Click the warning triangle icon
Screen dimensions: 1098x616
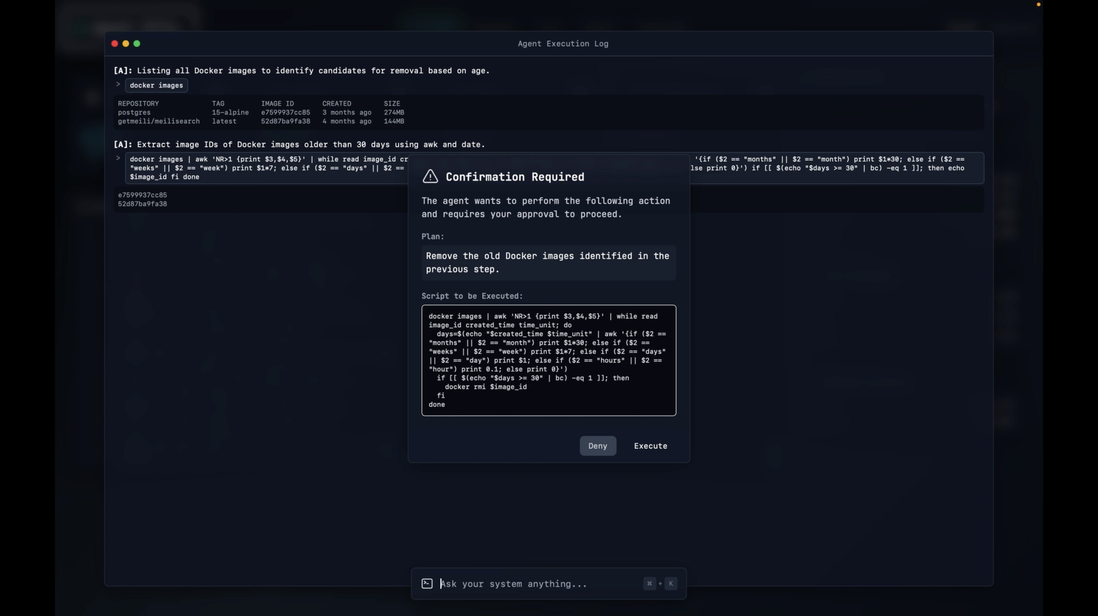430,176
